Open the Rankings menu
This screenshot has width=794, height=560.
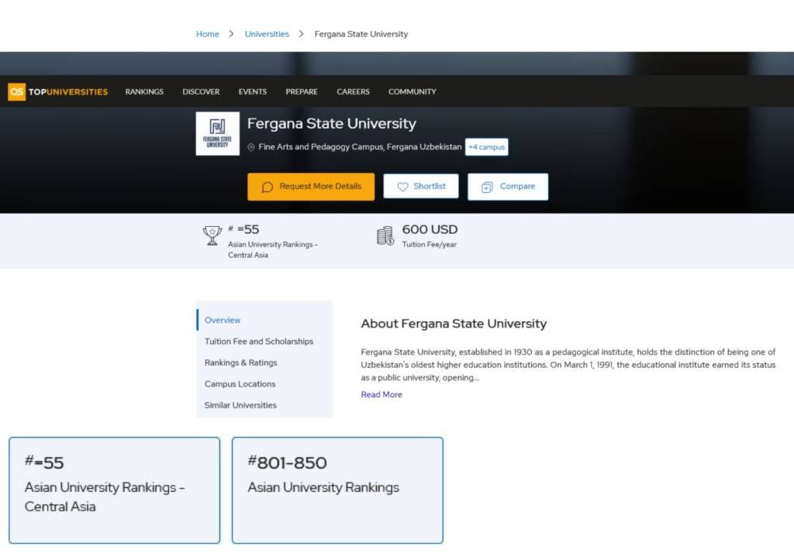(x=144, y=91)
